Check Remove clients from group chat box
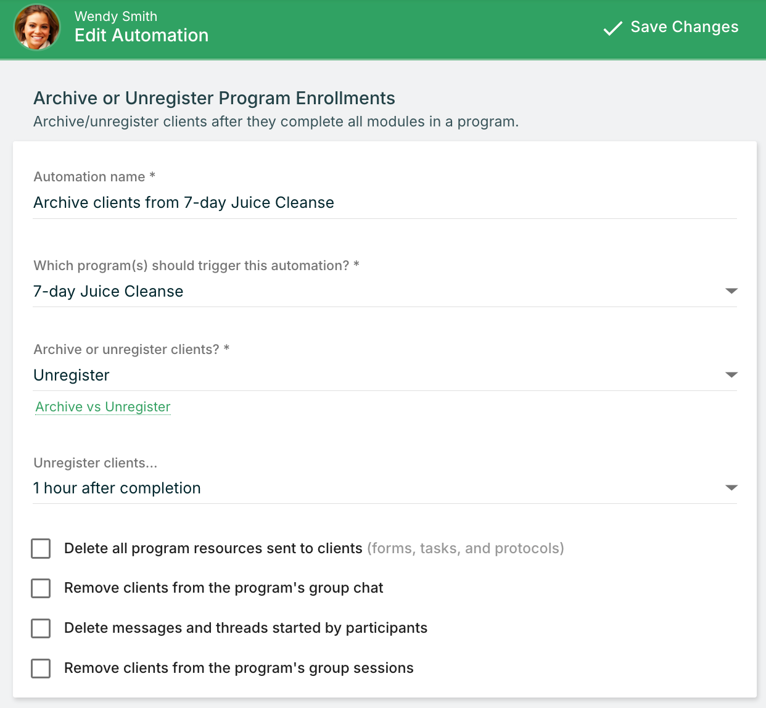Image resolution: width=766 pixels, height=708 pixels. click(41, 588)
